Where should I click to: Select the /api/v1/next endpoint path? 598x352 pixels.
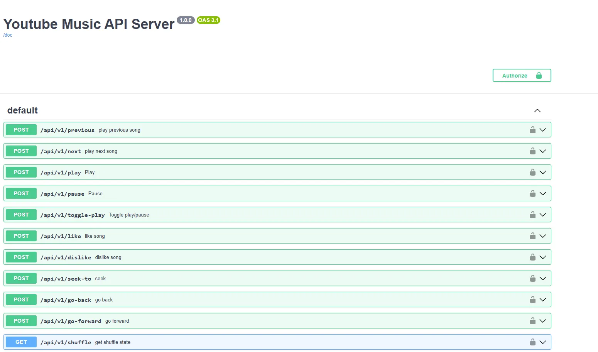[61, 151]
